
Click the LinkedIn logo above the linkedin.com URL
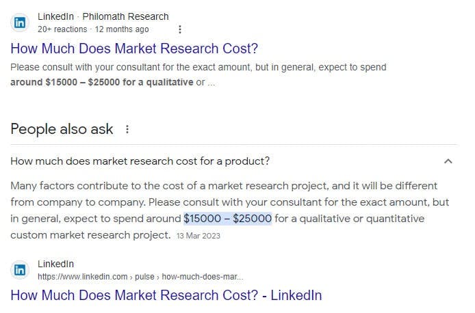click(x=21, y=270)
